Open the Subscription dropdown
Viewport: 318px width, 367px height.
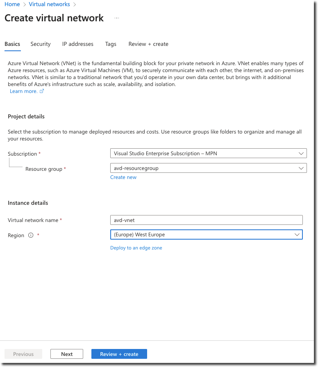tap(209, 153)
